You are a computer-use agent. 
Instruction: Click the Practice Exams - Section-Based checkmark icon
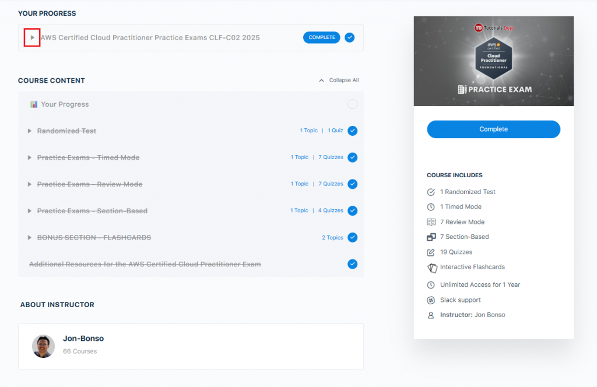tap(352, 210)
